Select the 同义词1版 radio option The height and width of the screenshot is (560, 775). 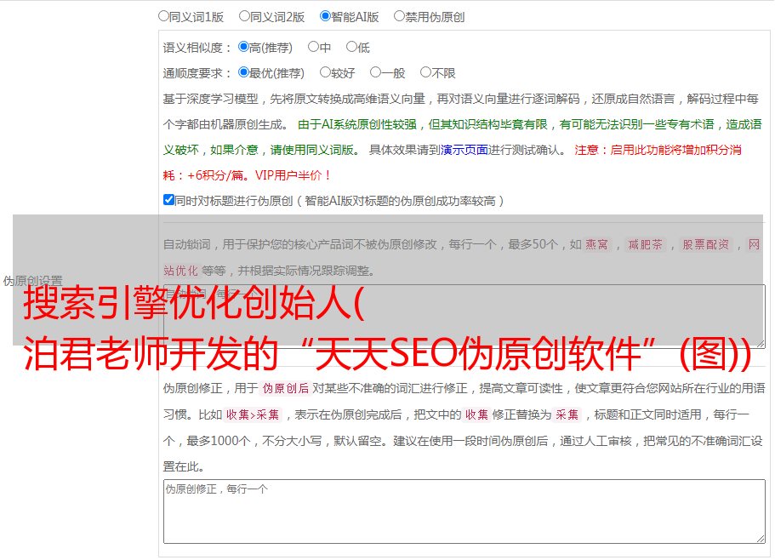pos(163,16)
